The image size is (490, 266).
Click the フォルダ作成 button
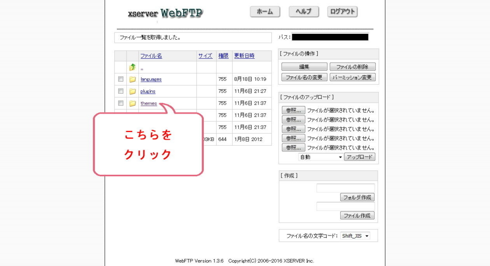click(x=357, y=197)
